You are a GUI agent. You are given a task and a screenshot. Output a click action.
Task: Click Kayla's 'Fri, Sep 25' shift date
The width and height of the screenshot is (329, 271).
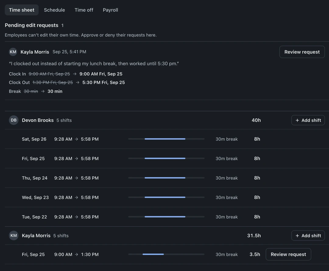(x=33, y=255)
